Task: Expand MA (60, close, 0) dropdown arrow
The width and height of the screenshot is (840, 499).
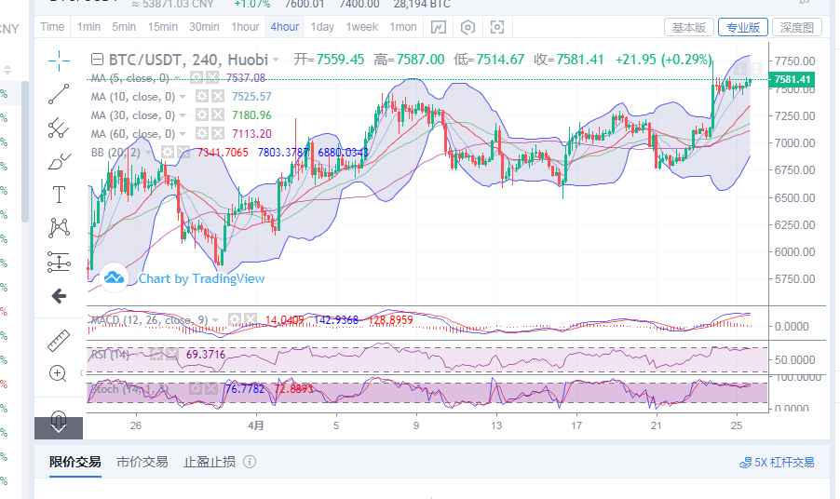Action: point(183,134)
